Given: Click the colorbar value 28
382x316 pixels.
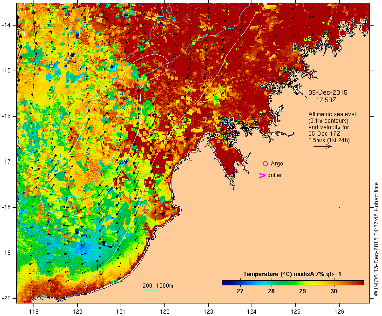Looking at the screenshot, I should [x=271, y=291].
